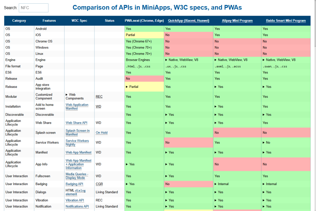The width and height of the screenshot is (316, 211).
Task: Open the Notifications API link
Action: (77, 206)
